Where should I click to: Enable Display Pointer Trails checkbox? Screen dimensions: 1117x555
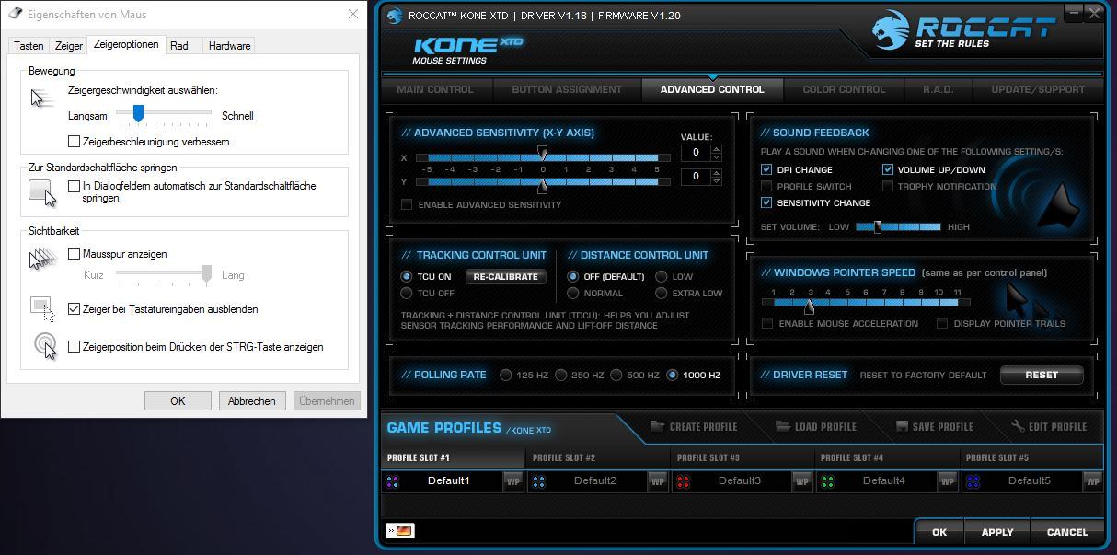[942, 323]
